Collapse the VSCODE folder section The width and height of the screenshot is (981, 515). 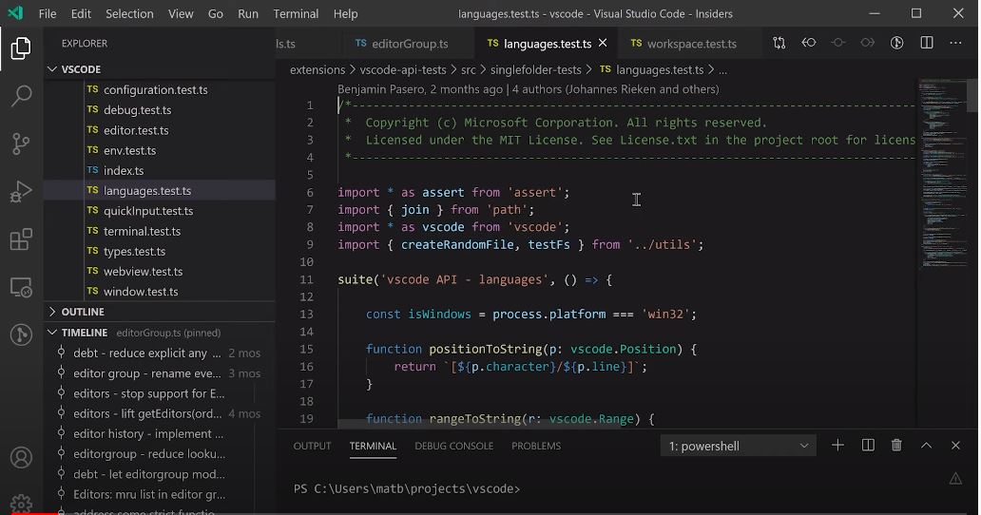click(52, 68)
